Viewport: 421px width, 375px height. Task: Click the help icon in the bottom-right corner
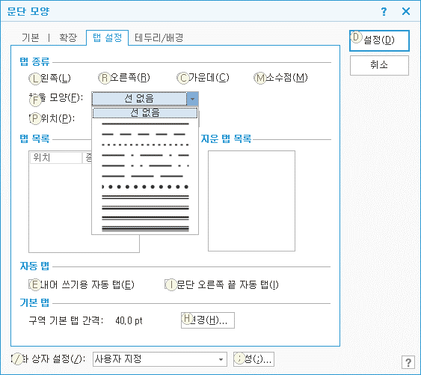point(408,362)
